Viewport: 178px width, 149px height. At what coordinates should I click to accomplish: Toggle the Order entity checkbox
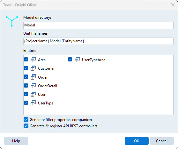(x=26, y=77)
